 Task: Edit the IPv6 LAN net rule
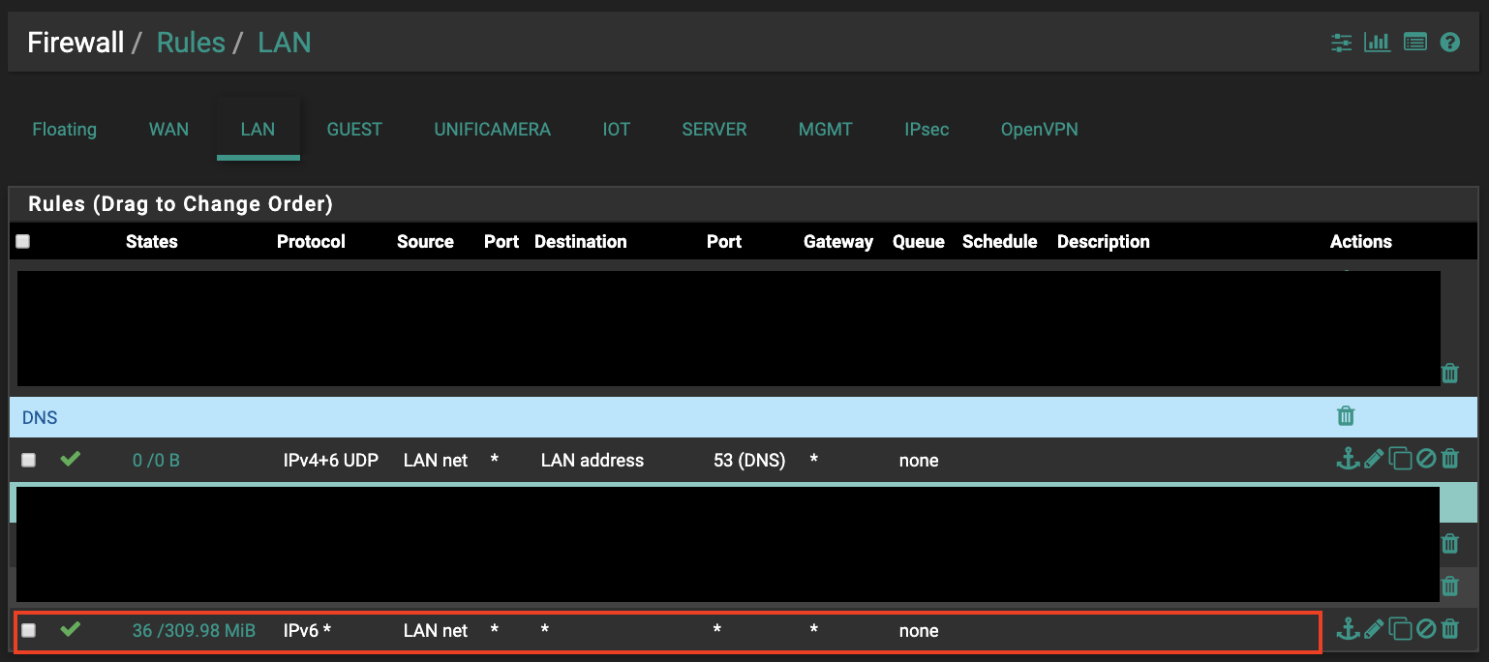[1373, 630]
